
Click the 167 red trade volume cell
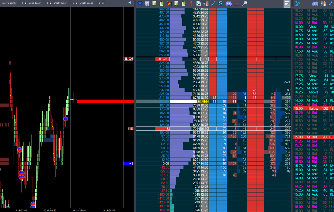(x=232, y=164)
